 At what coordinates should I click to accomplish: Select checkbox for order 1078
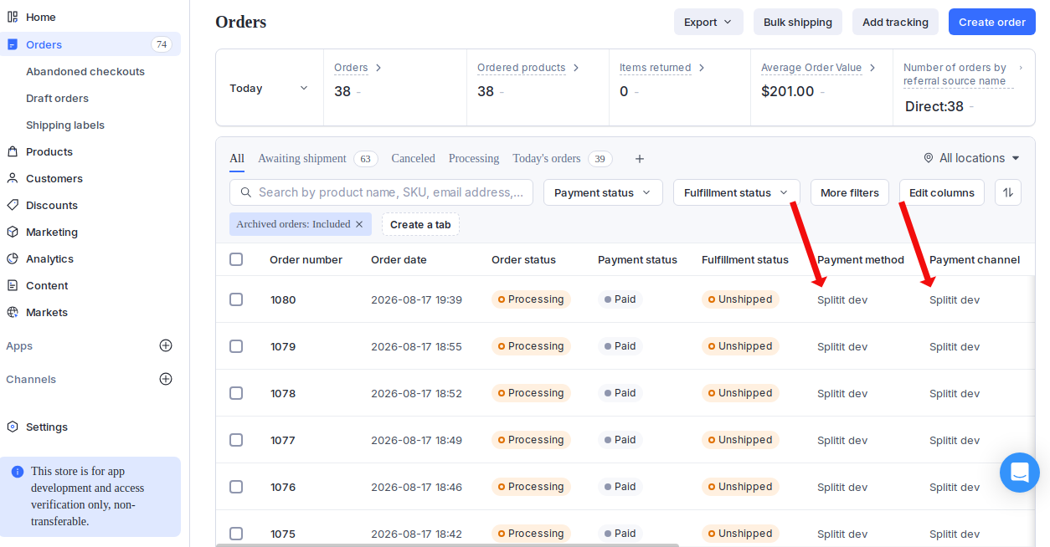236,393
